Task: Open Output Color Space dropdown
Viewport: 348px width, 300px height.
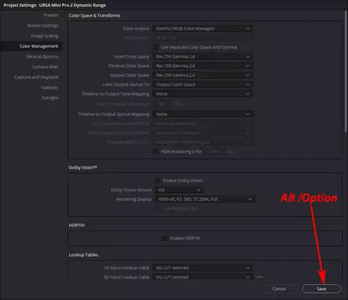Action: click(203, 75)
